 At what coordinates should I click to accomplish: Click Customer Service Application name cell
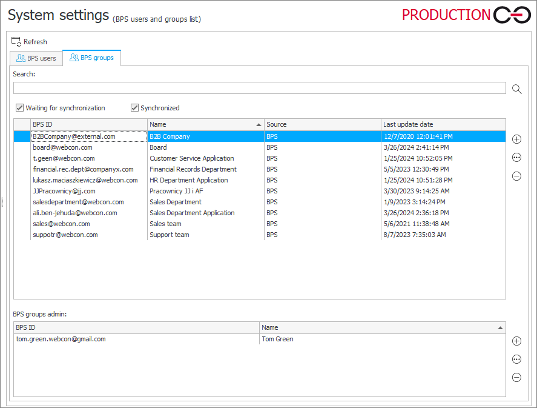[205, 158]
